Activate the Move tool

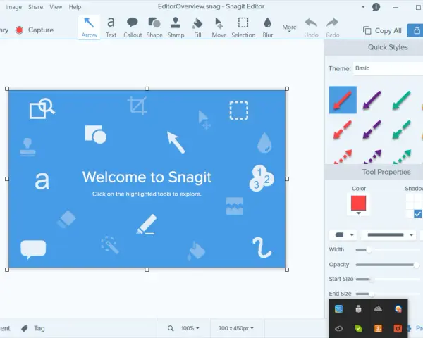(x=219, y=27)
